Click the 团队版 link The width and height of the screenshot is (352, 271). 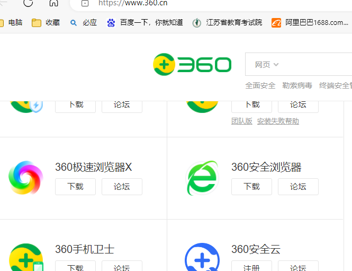click(x=242, y=121)
